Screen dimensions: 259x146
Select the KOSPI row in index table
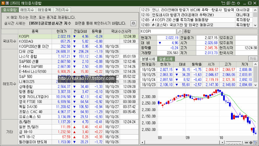click(x=78, y=36)
